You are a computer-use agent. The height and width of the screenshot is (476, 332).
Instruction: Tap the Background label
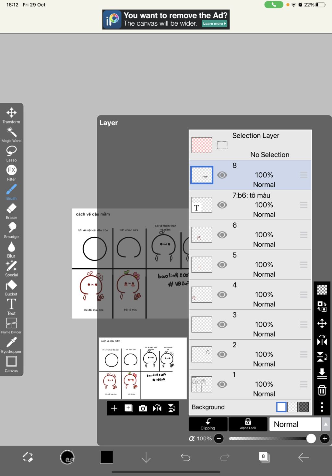click(x=208, y=407)
